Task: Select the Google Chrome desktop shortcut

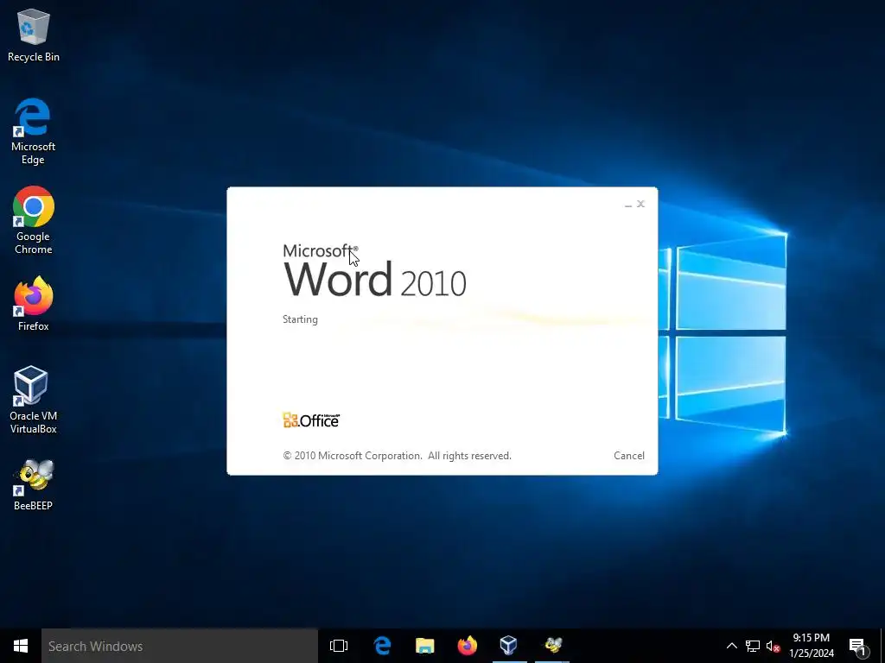Action: pos(34,220)
